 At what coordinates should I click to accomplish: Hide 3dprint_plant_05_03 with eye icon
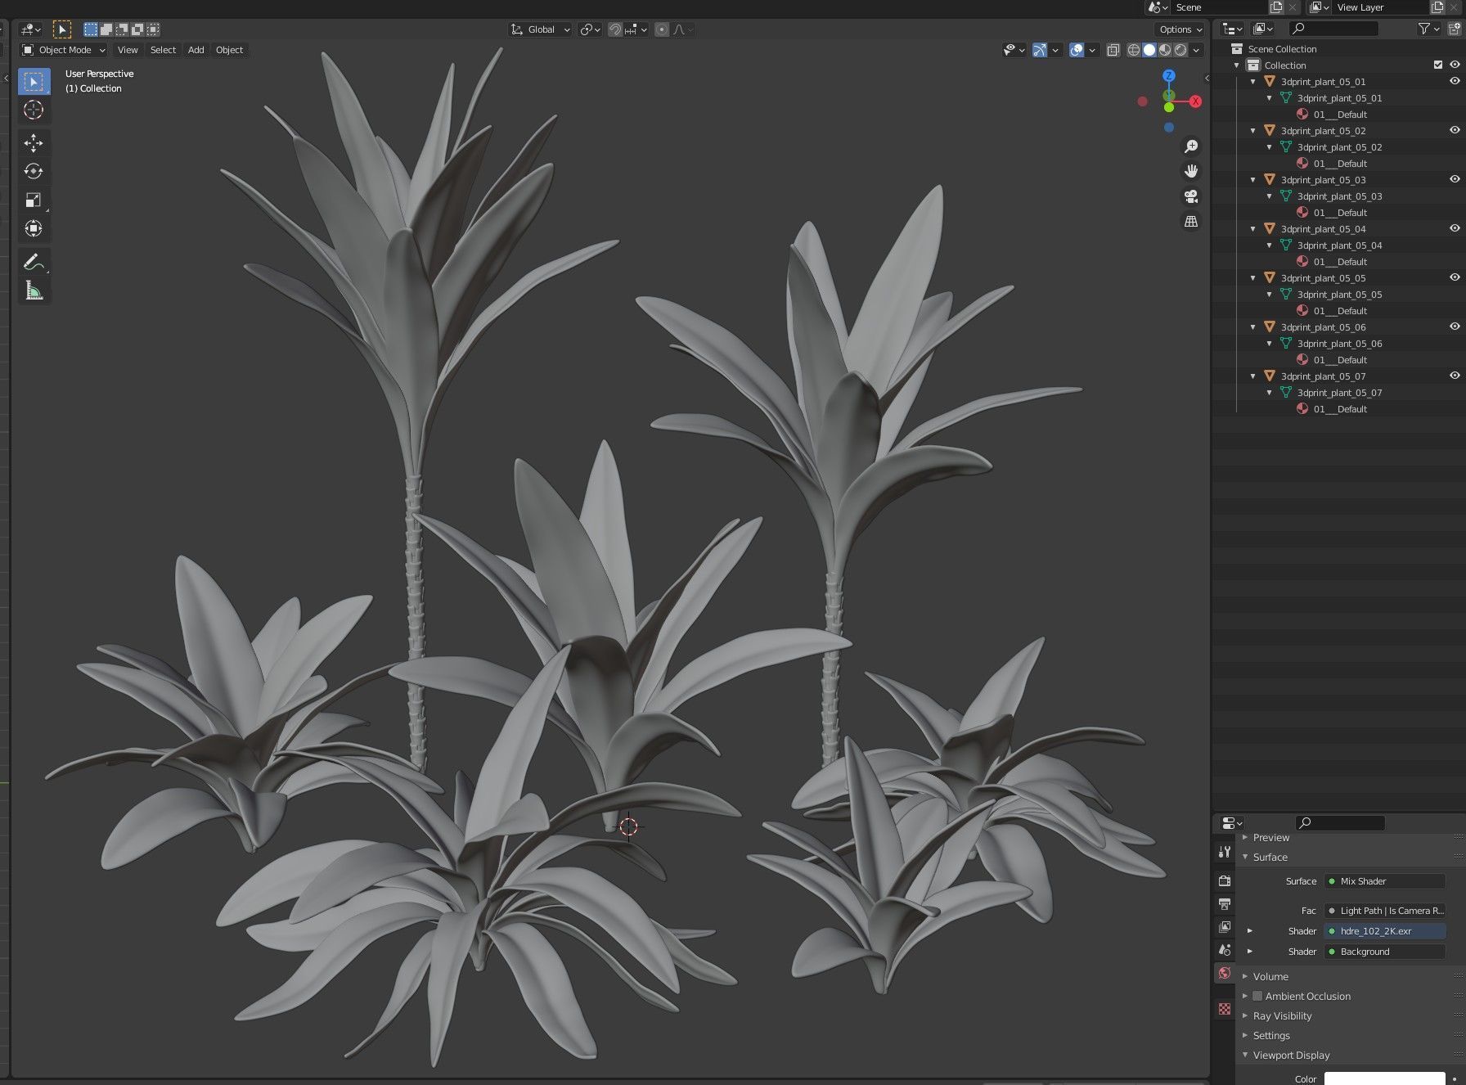click(1455, 179)
